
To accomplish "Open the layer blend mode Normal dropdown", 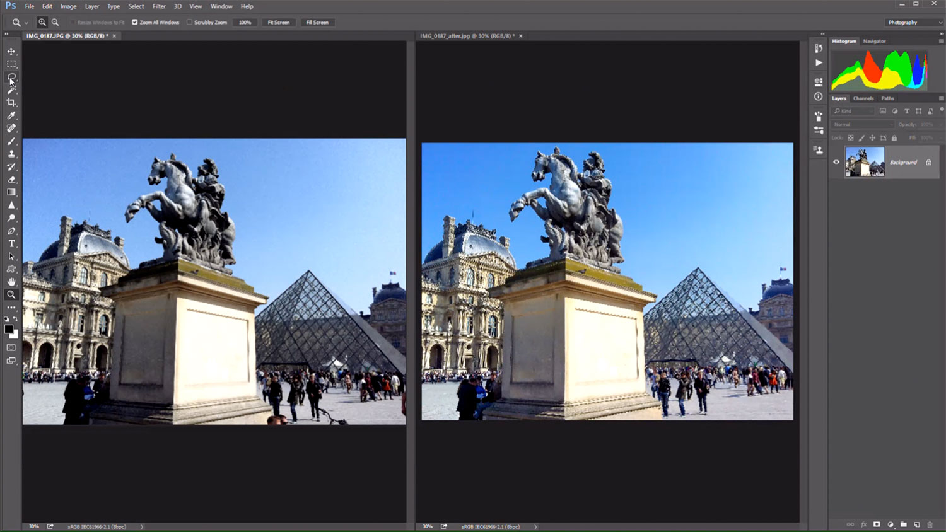I will point(861,124).
